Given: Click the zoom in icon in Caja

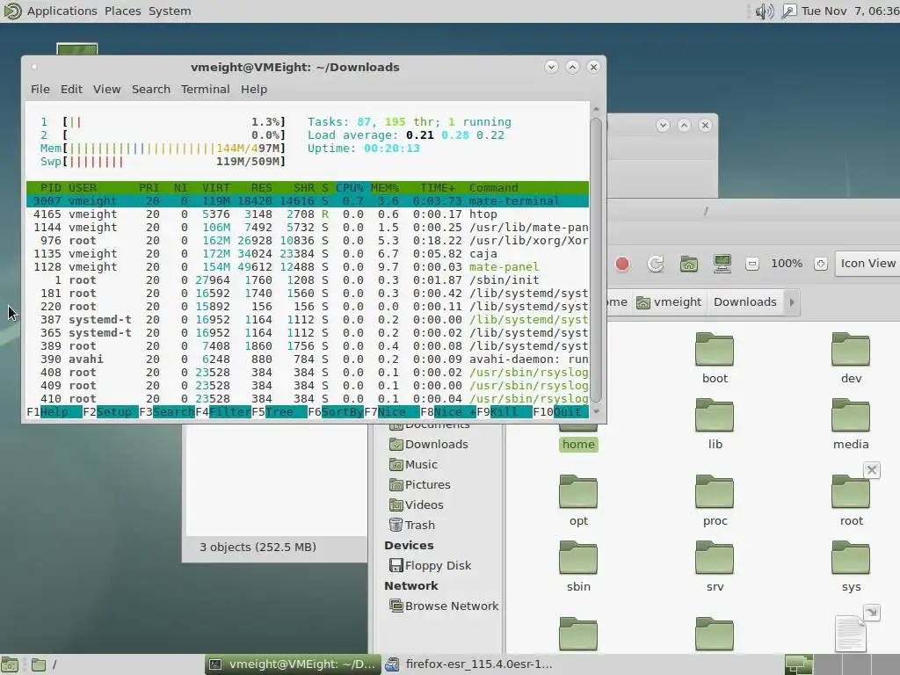Looking at the screenshot, I should tap(821, 264).
